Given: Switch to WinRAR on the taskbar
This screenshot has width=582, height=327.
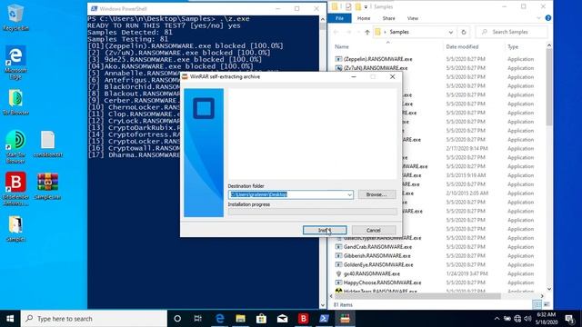Looking at the screenshot, I should coord(346,319).
